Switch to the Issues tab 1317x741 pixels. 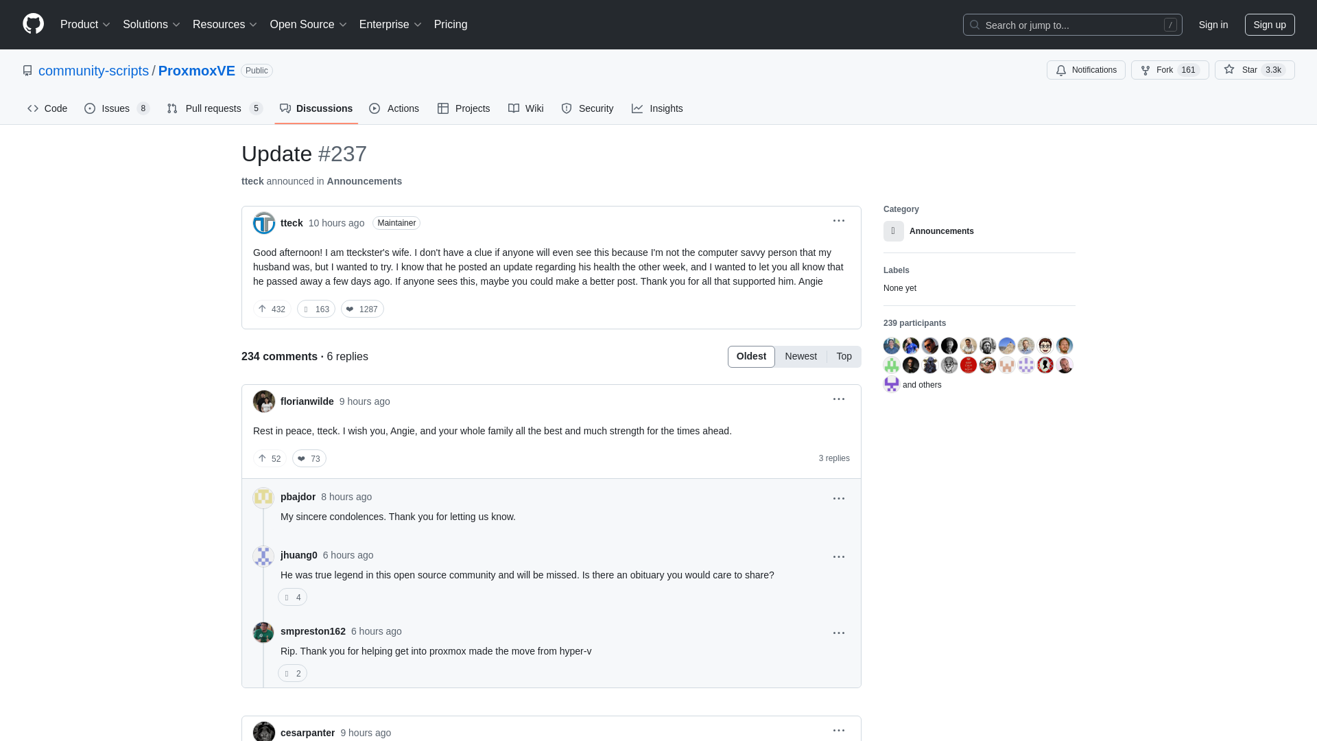[x=117, y=108]
